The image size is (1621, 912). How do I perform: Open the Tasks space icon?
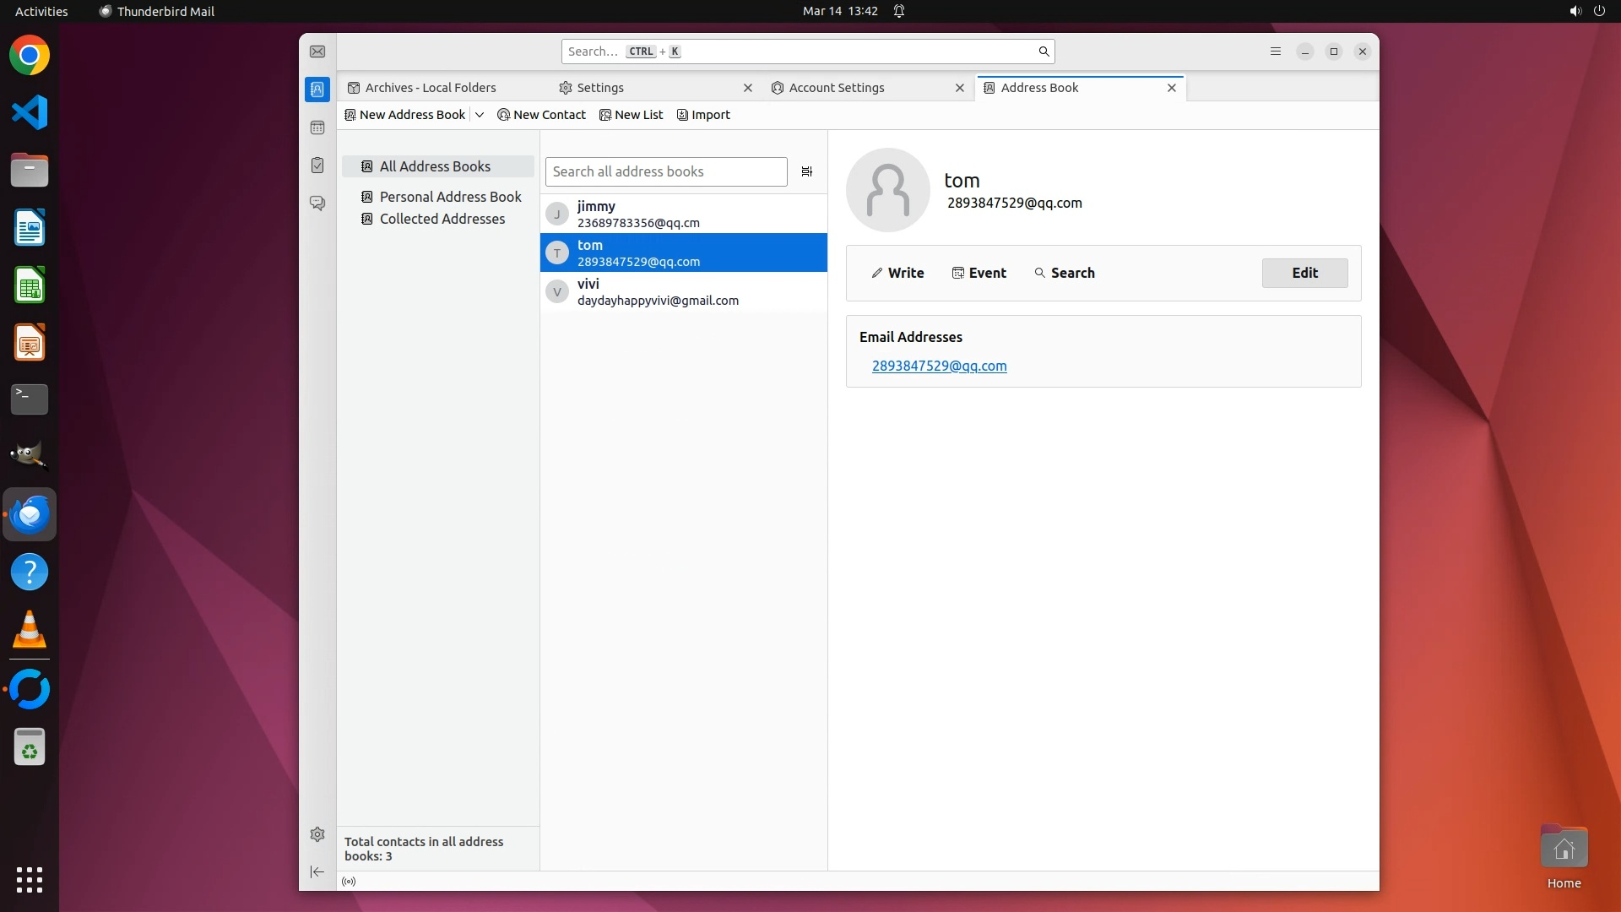(317, 166)
